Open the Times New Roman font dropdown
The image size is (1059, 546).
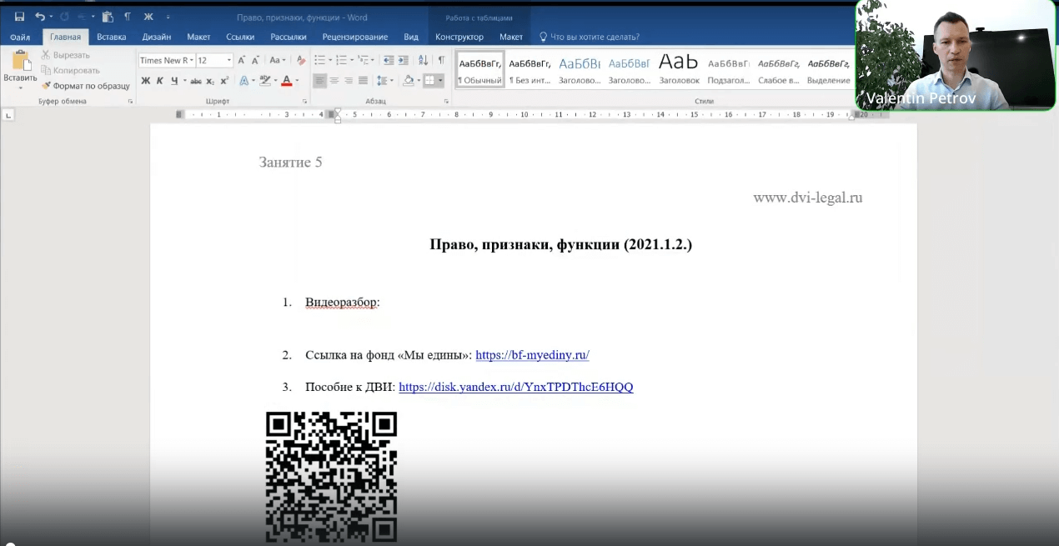pos(192,60)
